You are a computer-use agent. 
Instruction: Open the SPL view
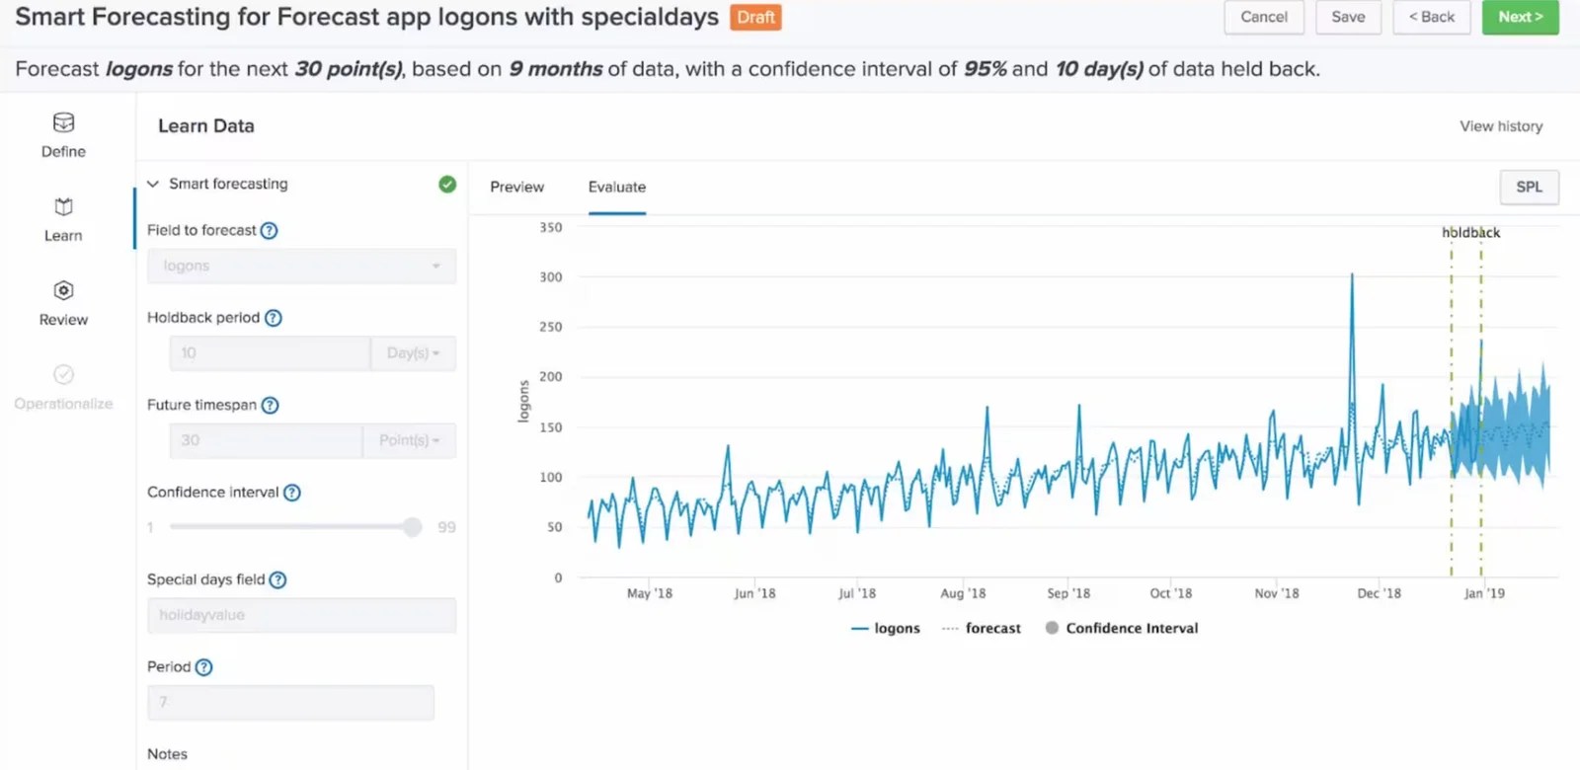click(1529, 187)
